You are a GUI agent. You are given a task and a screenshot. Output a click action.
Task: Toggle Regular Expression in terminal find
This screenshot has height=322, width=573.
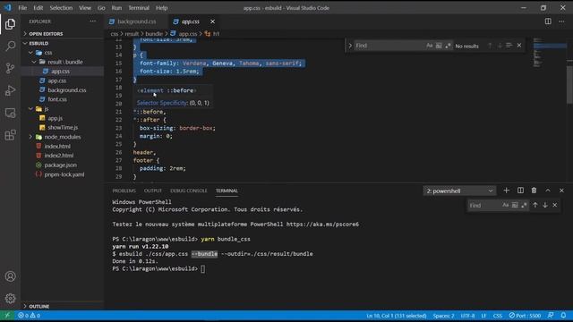click(x=524, y=205)
